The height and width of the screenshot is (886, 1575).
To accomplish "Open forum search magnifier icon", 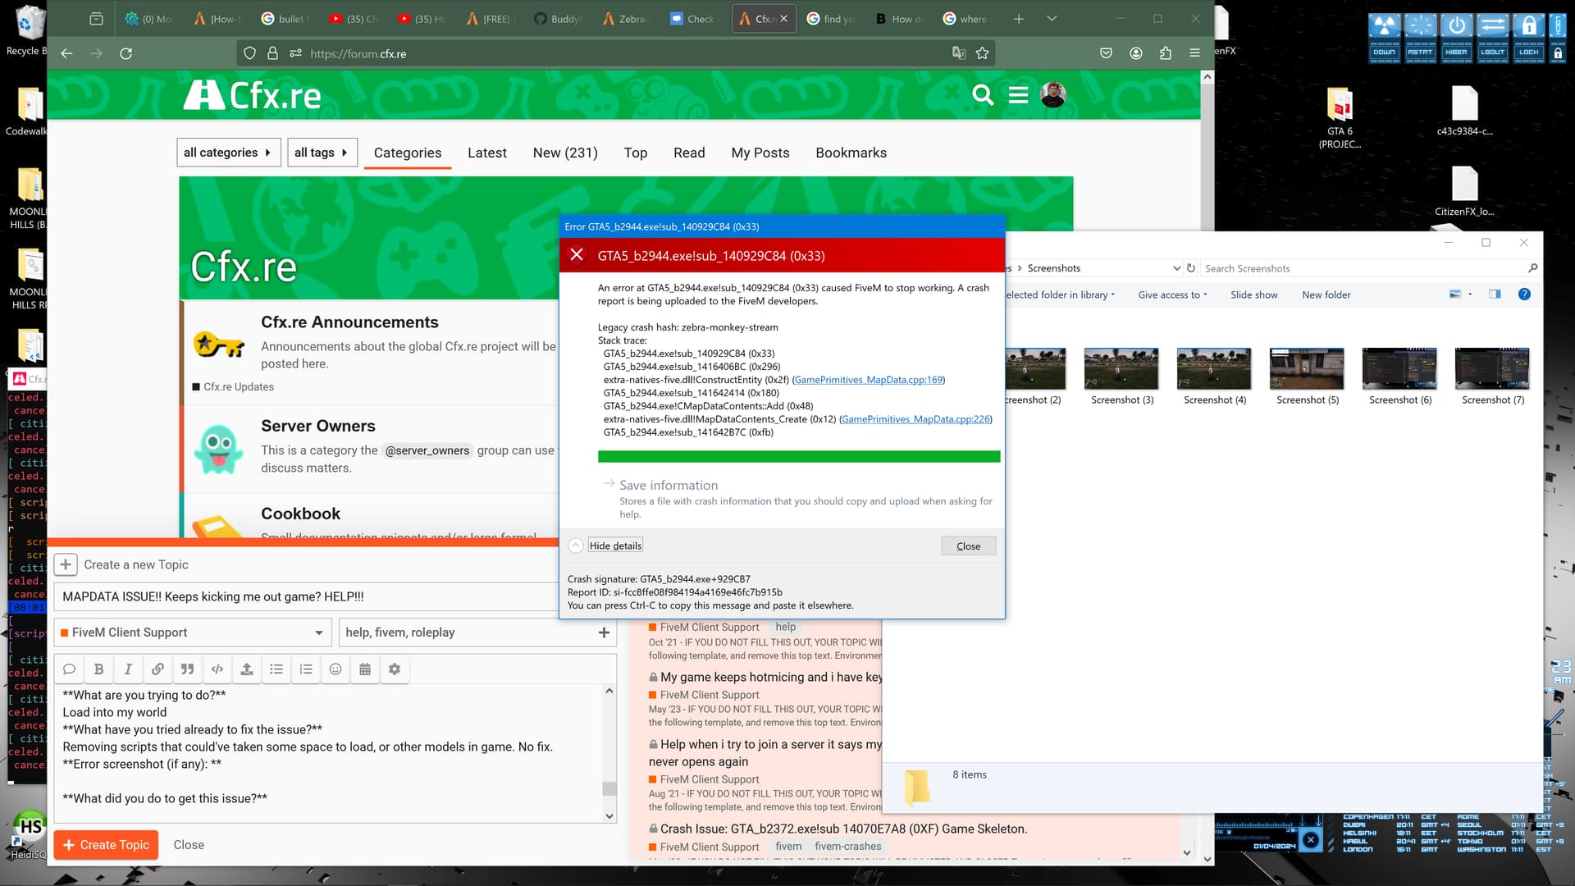I will (x=982, y=95).
